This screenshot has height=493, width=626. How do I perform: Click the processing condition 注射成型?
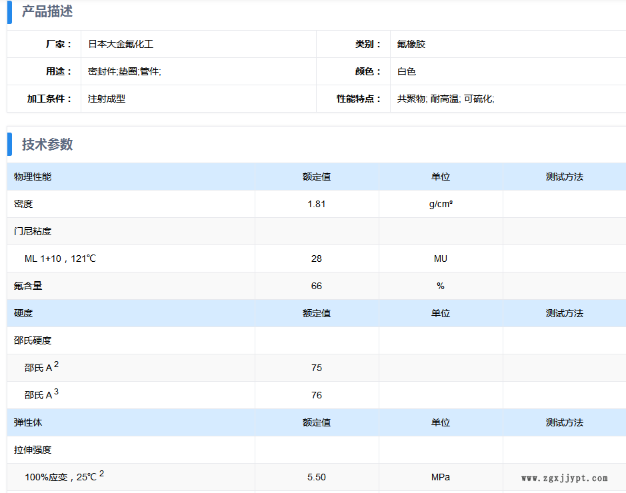click(107, 99)
